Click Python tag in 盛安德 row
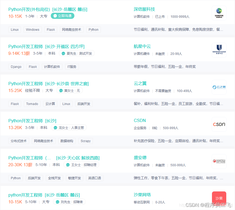The width and height of the screenshot is (235, 210). coord(16,178)
